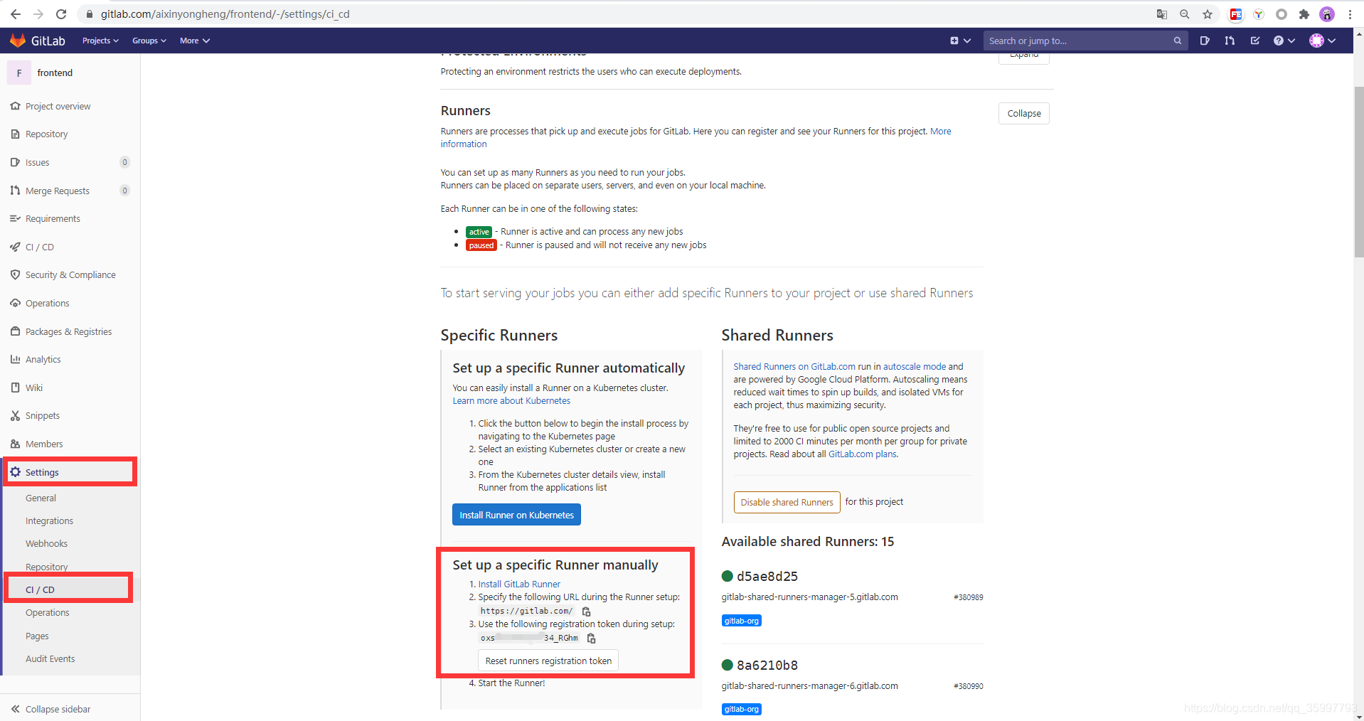Open the to-do list icon
1364x721 pixels.
[1254, 41]
